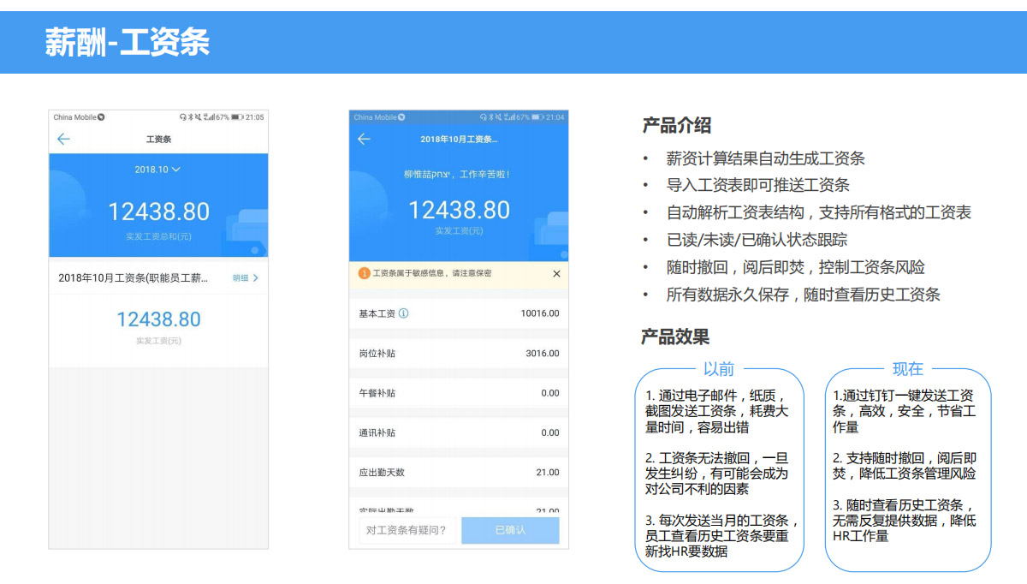Click info icon beside 基本工资

click(x=404, y=313)
